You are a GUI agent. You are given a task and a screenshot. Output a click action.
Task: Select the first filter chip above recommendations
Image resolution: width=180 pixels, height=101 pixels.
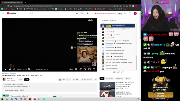102,78
